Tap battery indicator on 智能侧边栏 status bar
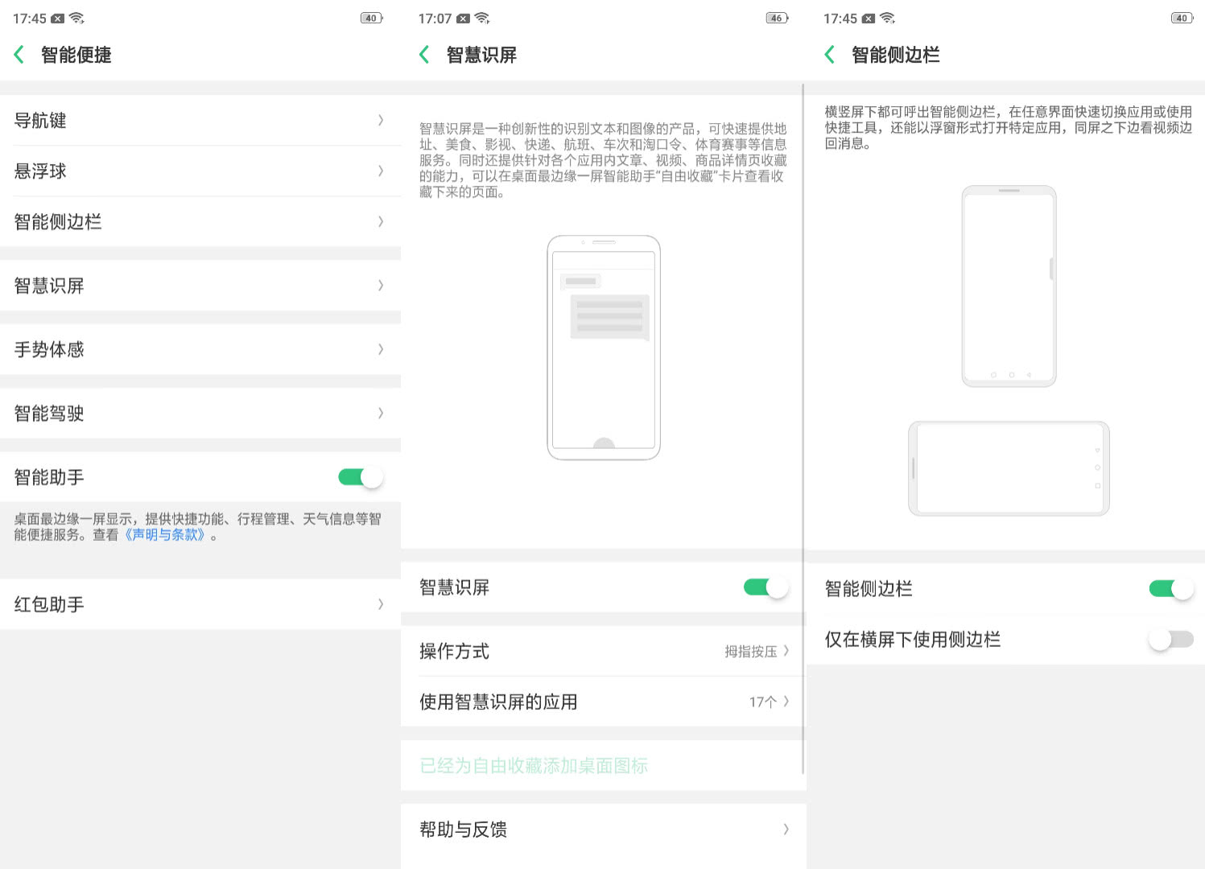This screenshot has height=869, width=1205. [1182, 18]
